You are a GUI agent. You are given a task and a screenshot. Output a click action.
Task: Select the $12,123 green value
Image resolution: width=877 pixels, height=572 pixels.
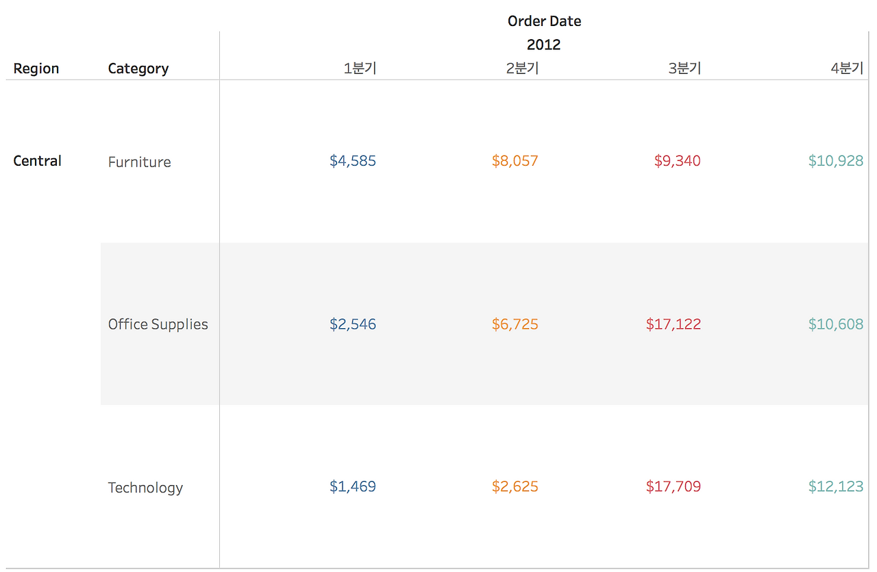836,486
